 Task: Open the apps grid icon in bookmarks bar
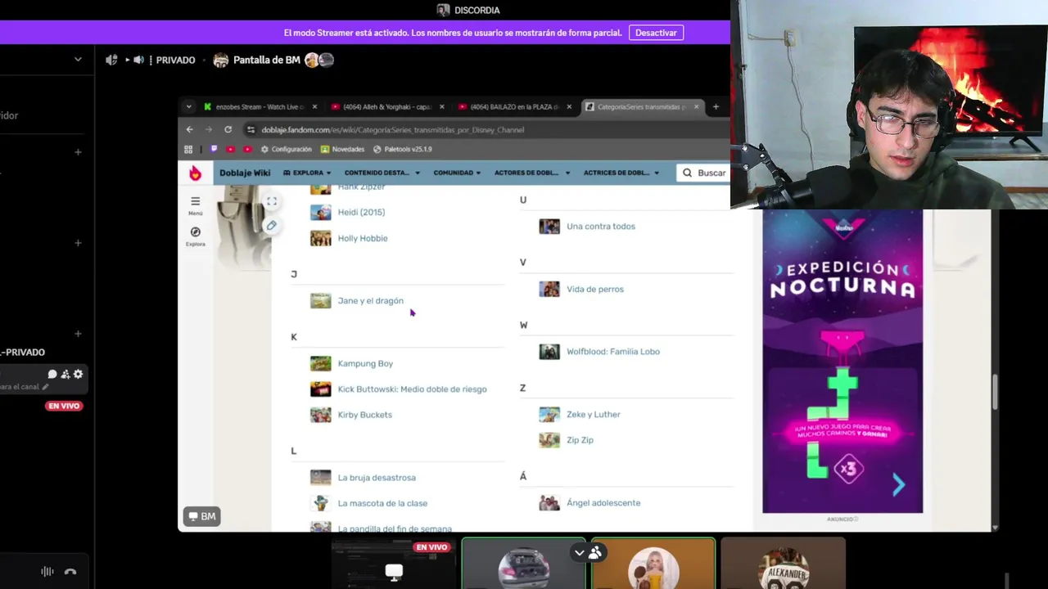click(x=188, y=149)
